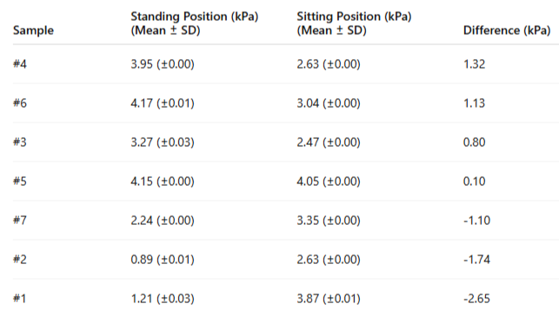Image resolution: width=559 pixels, height=317 pixels.
Task: Select the row label #2
Action: (20, 260)
